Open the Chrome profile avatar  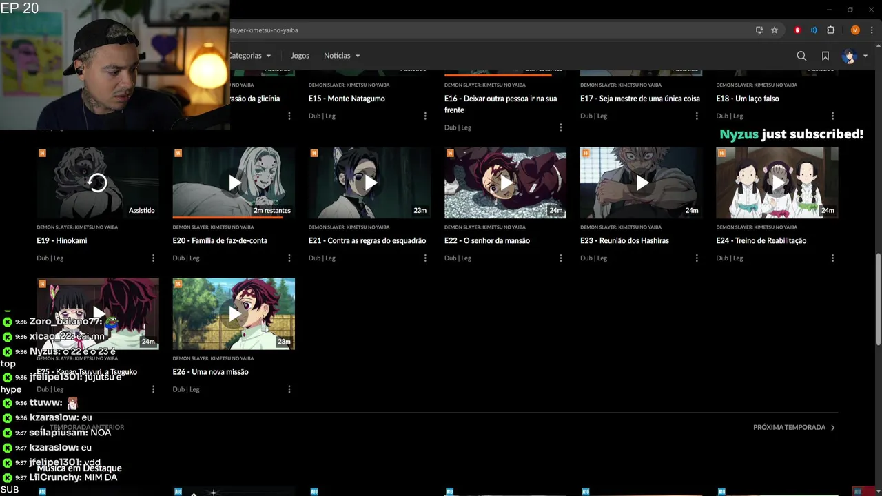855,30
